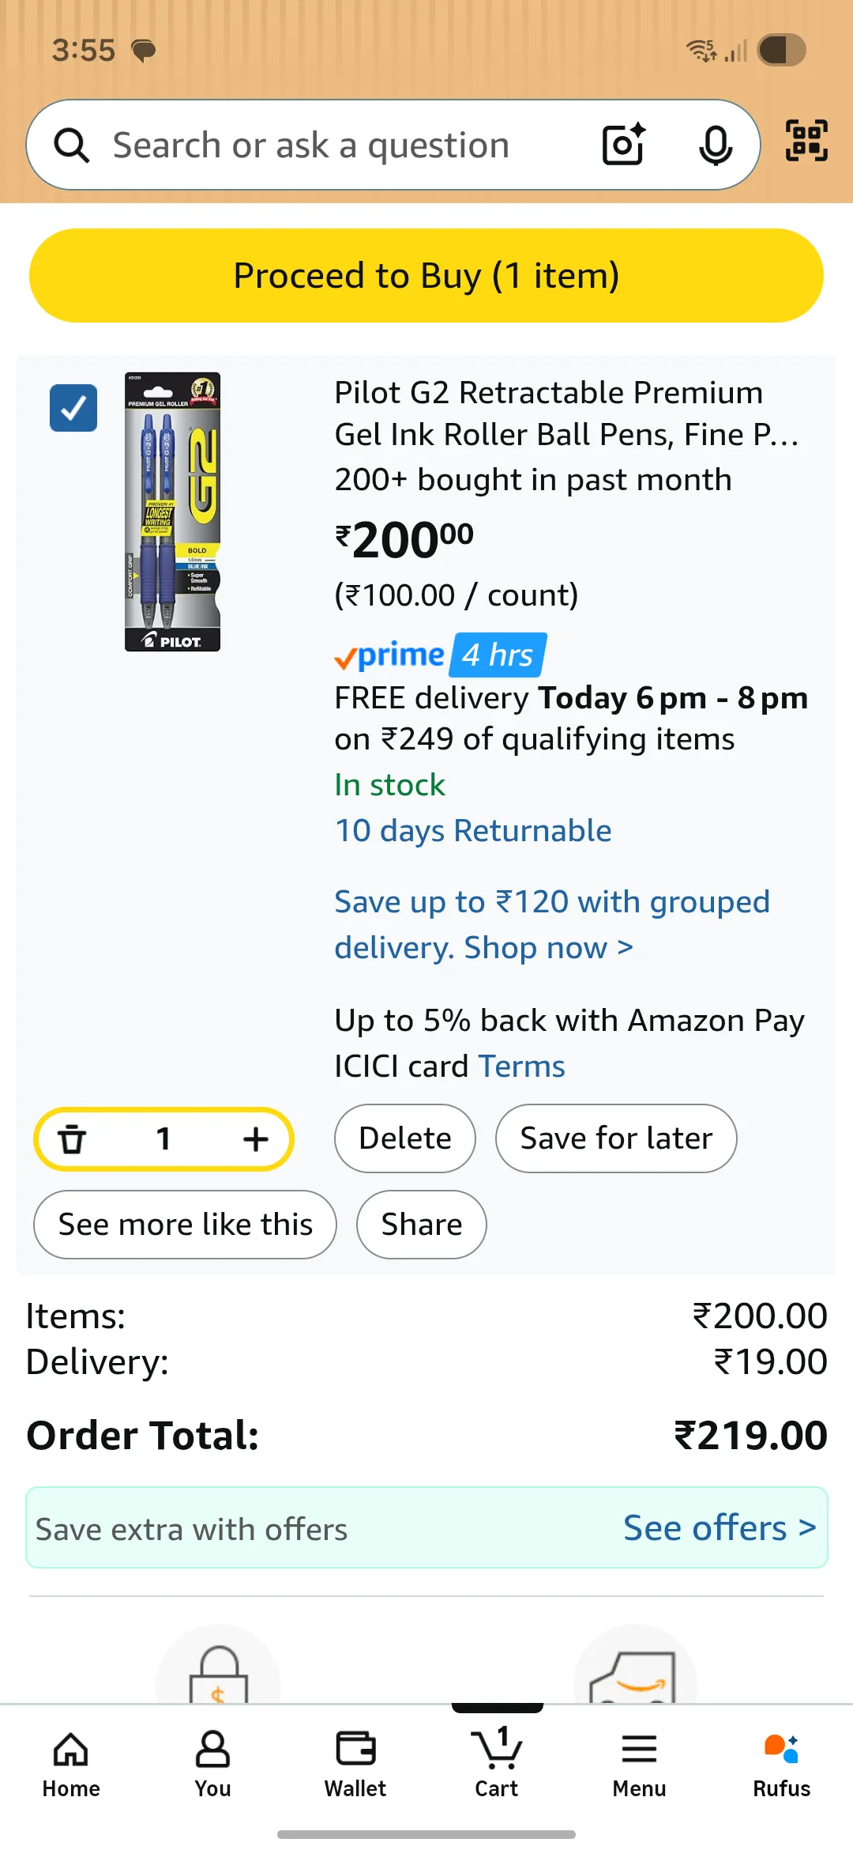This screenshot has width=853, height=1850.
Task: Open grouped delivery Shop now link
Action: pyautogui.click(x=548, y=947)
